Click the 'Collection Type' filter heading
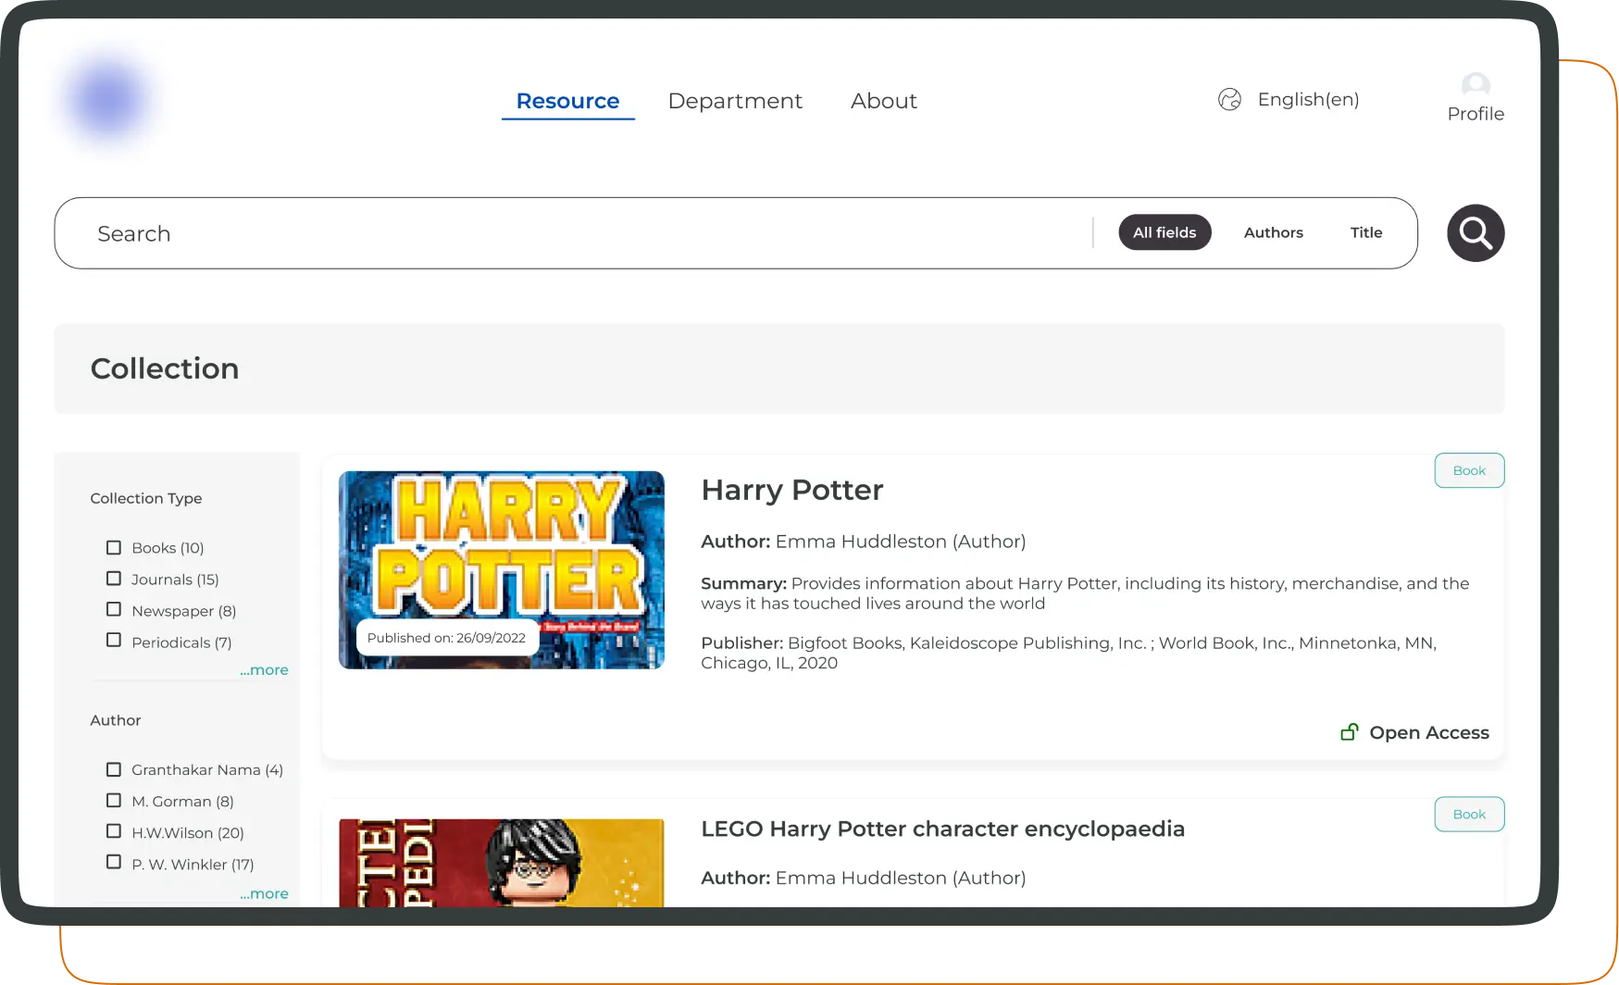1619x985 pixels. coord(146,498)
